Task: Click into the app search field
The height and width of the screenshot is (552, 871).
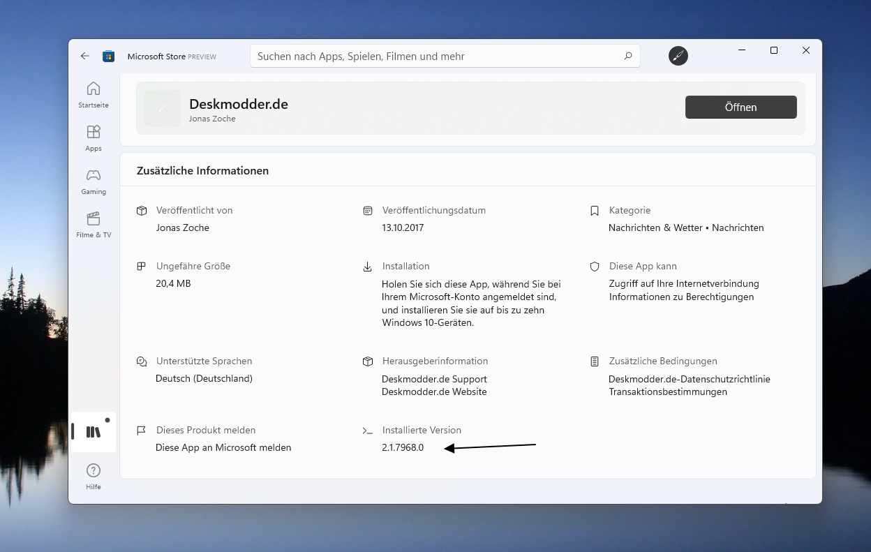Action: point(433,56)
